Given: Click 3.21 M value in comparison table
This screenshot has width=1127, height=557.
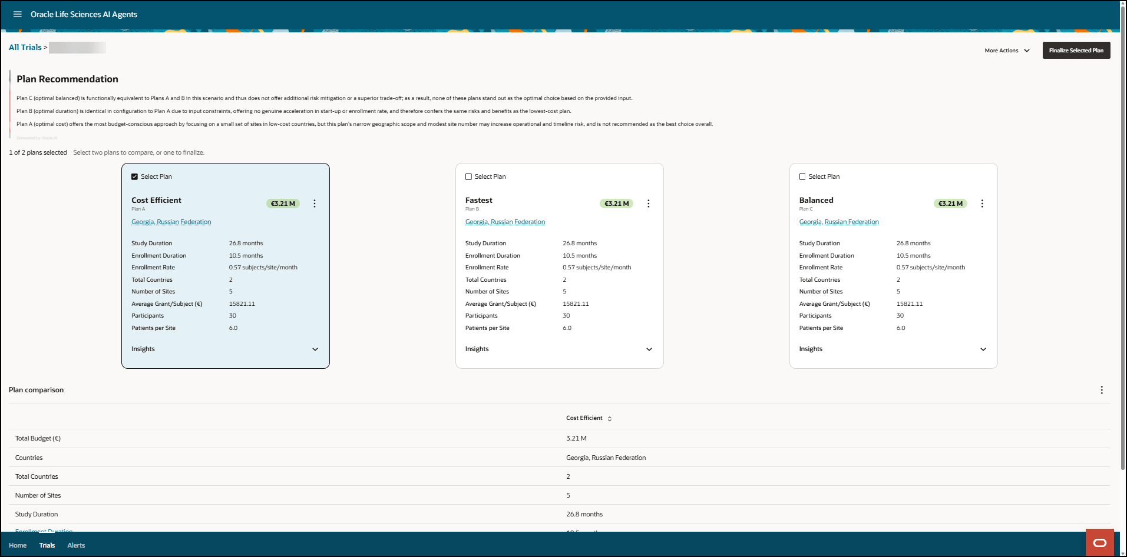Looking at the screenshot, I should (576, 438).
